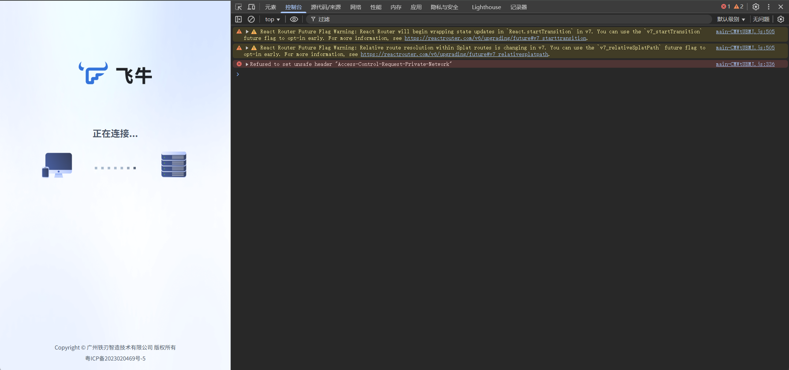Click the Copyright 广州铁刃智造技术有限公司 text

click(115, 347)
